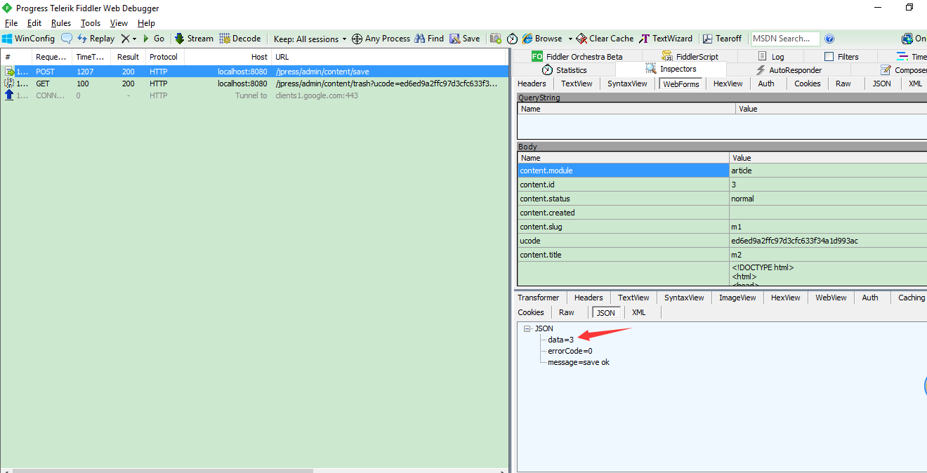This screenshot has width=927, height=473.
Task: Sort sessions by Result column header
Action: point(128,57)
